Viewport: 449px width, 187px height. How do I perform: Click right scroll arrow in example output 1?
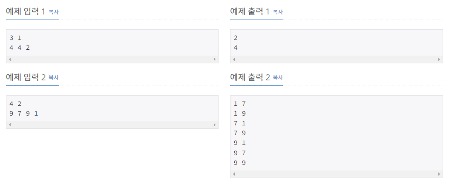[439, 59]
